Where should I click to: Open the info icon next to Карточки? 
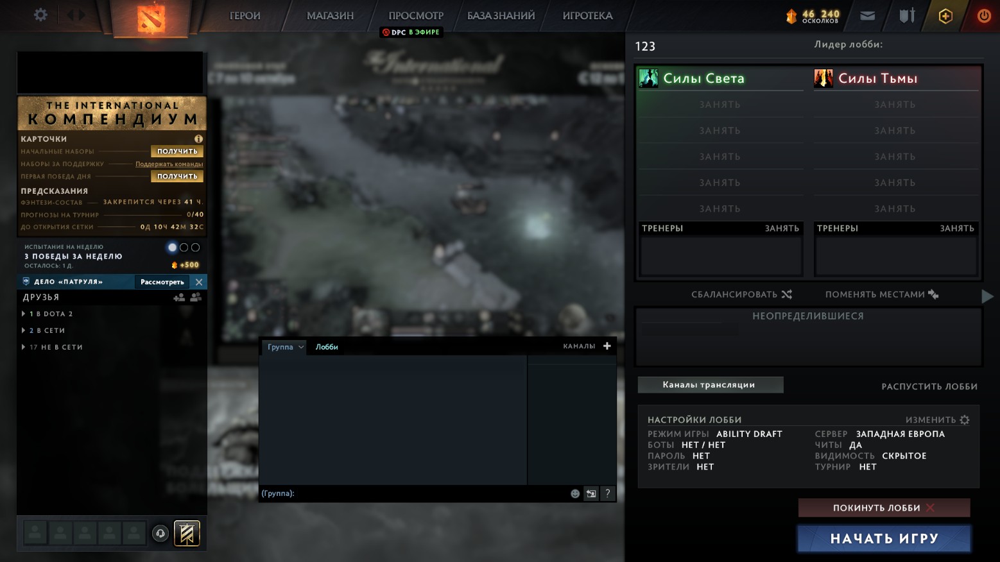point(198,139)
